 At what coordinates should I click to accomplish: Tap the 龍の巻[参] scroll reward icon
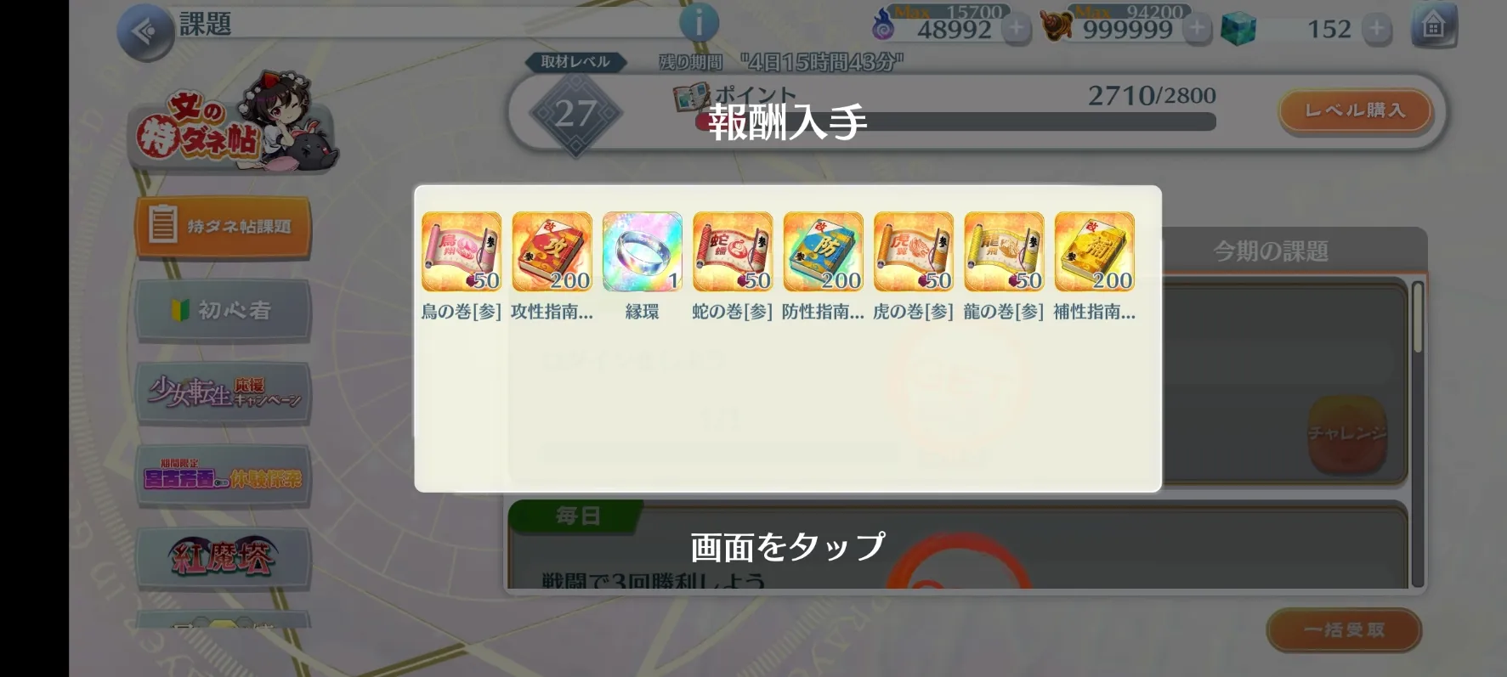(1004, 251)
